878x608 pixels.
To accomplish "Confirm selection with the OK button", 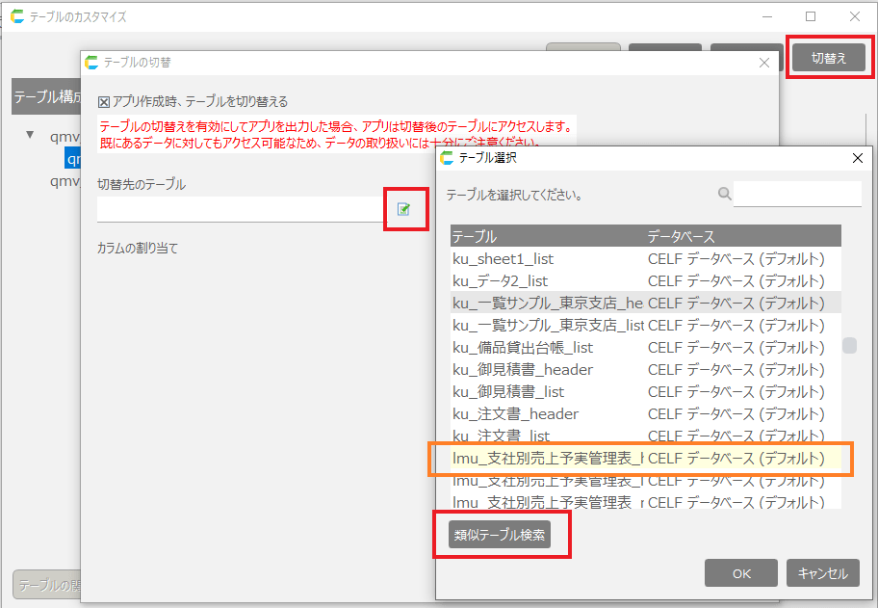I will coord(740,573).
